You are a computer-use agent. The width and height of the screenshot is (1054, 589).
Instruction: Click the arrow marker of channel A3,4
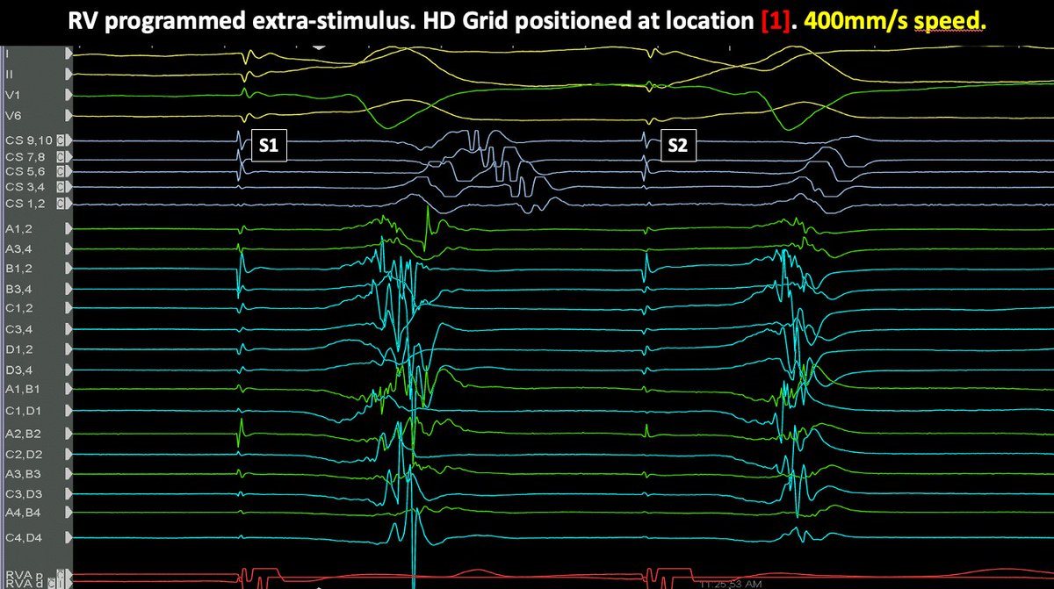tap(69, 248)
